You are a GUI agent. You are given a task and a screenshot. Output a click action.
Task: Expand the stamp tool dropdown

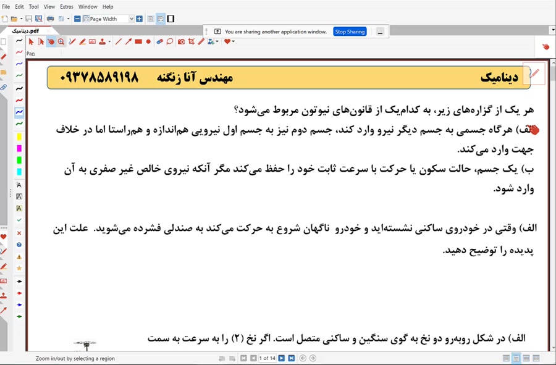coord(109,41)
